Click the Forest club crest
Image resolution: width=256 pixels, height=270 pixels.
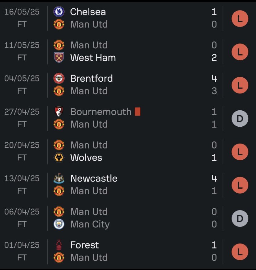(x=59, y=245)
